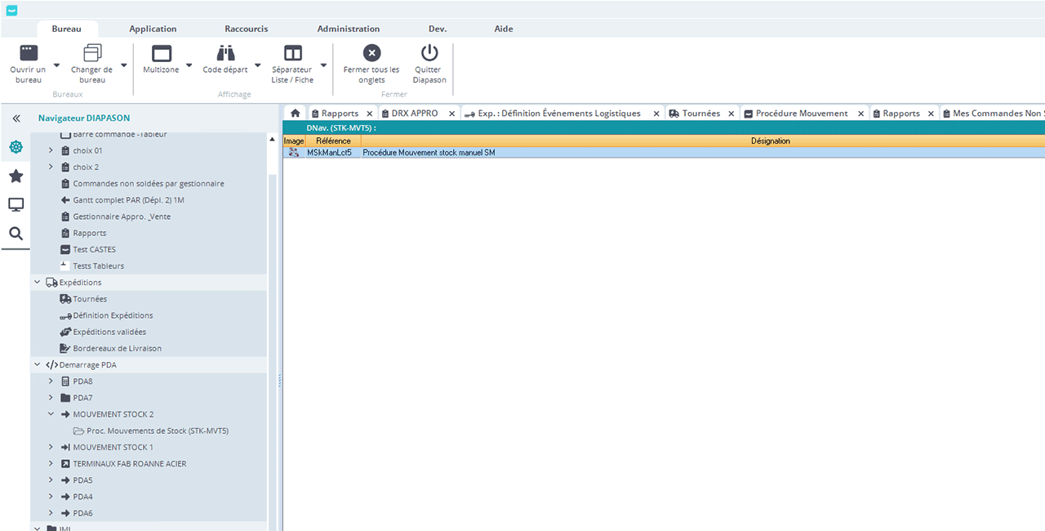This screenshot has height=531, width=1045.
Task: Click the Code départ binoculars icon
Action: 225,53
